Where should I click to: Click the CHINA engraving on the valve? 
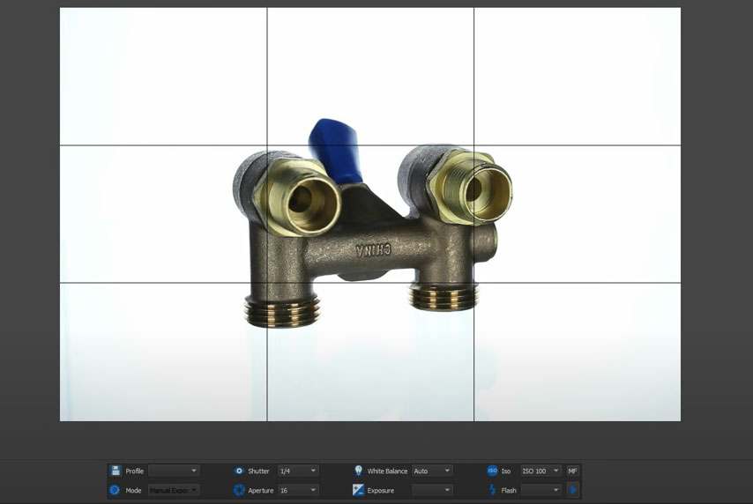point(373,250)
